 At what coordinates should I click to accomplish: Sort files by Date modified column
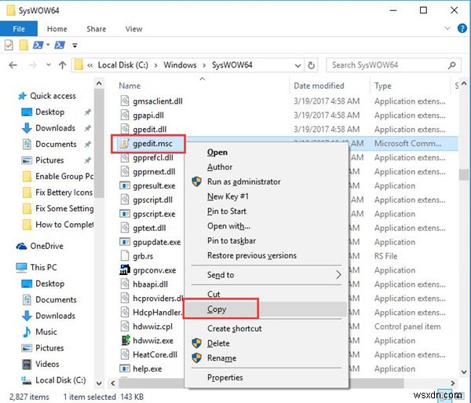[x=319, y=86]
